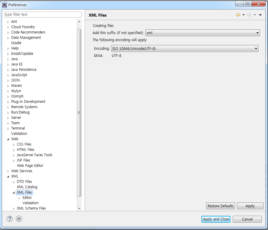This screenshot has width=268, height=230.
Task: Select Remote Systems in the tree
Action: click(x=24, y=107)
